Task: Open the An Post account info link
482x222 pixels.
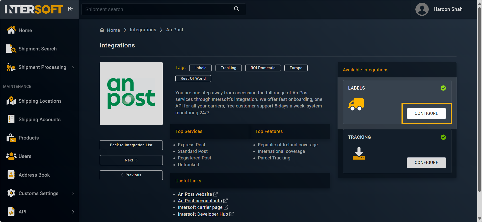Action: (x=200, y=201)
